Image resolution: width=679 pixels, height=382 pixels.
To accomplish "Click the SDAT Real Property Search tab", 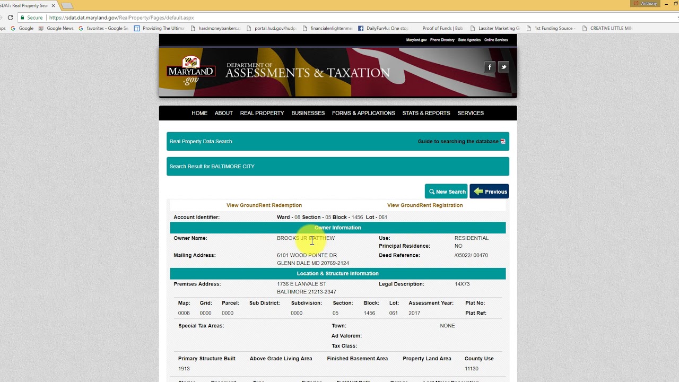I will pyautogui.click(x=27, y=5).
